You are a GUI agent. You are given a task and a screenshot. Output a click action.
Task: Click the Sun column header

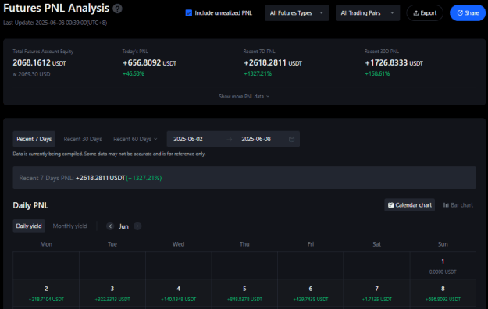(443, 244)
